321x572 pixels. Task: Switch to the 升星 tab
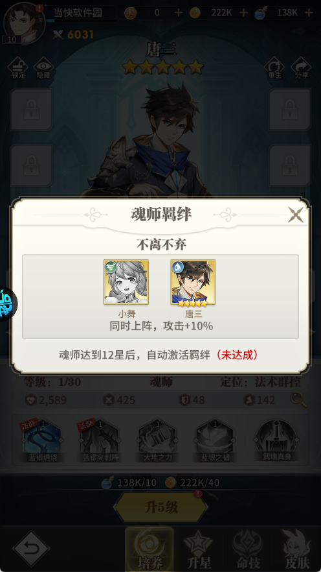[198, 549]
